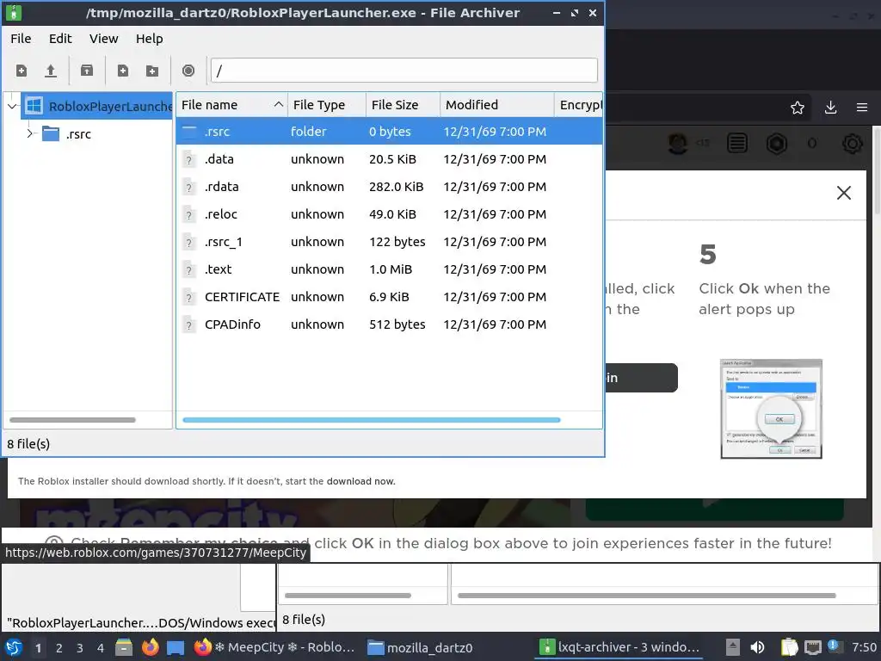This screenshot has width=881, height=661.
Task: Click the Roblox notifications list icon
Action: 736,144
